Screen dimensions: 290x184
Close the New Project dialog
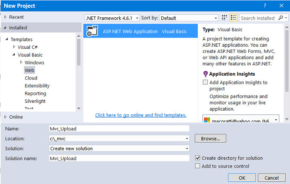tap(281, 6)
